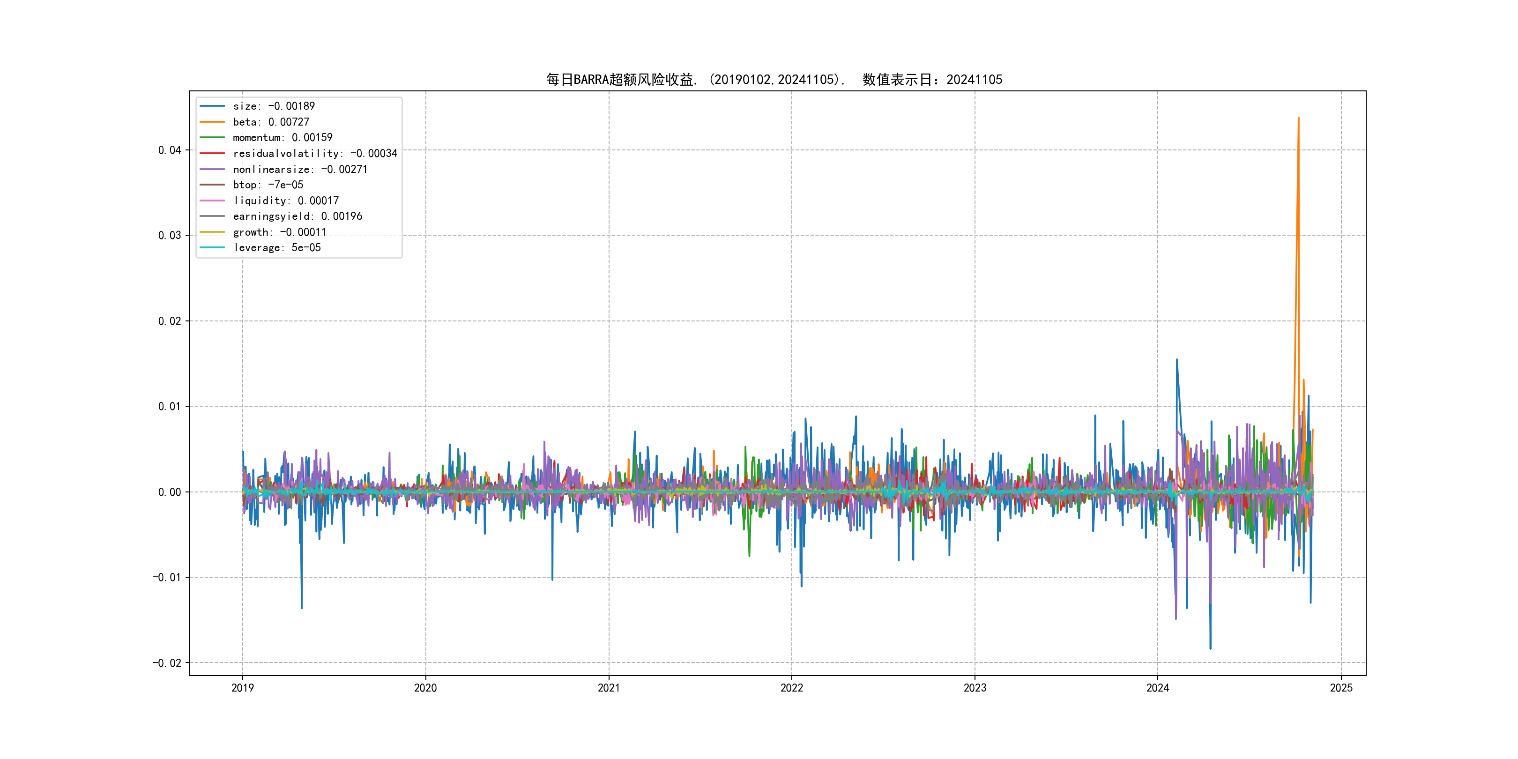Select the btop legend label text

pyautogui.click(x=268, y=185)
